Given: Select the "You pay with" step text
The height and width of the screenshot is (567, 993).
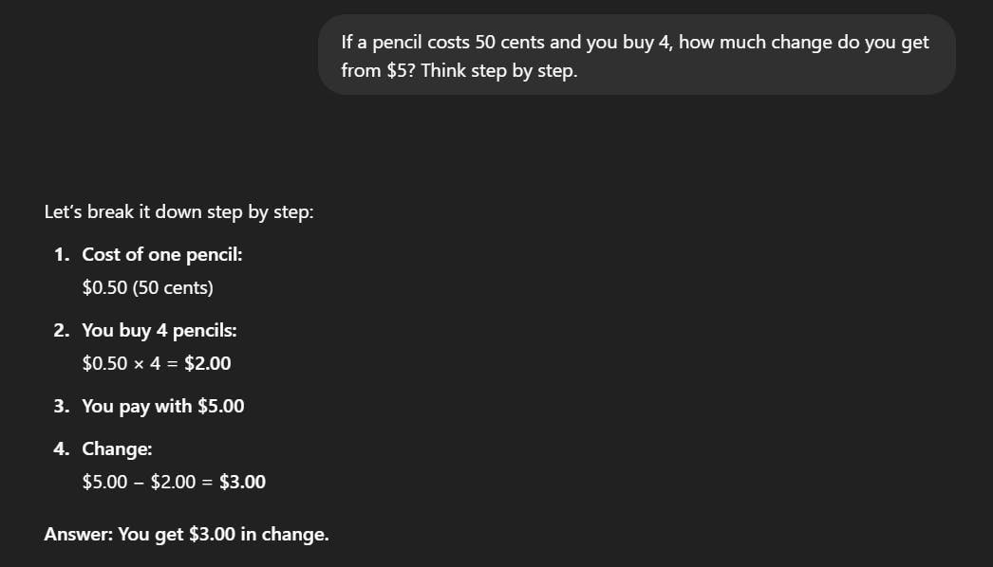Looking at the screenshot, I should (137, 406).
